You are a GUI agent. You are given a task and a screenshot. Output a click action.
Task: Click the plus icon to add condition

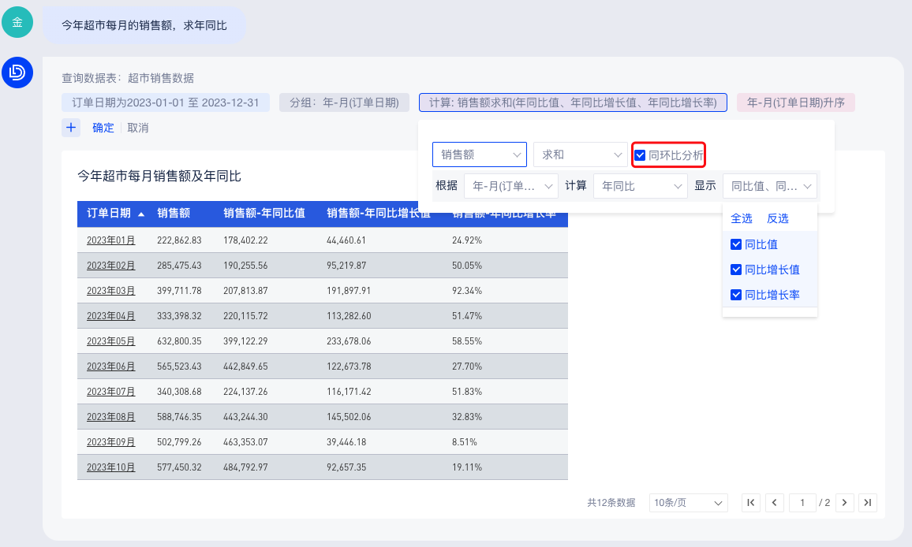[71, 128]
